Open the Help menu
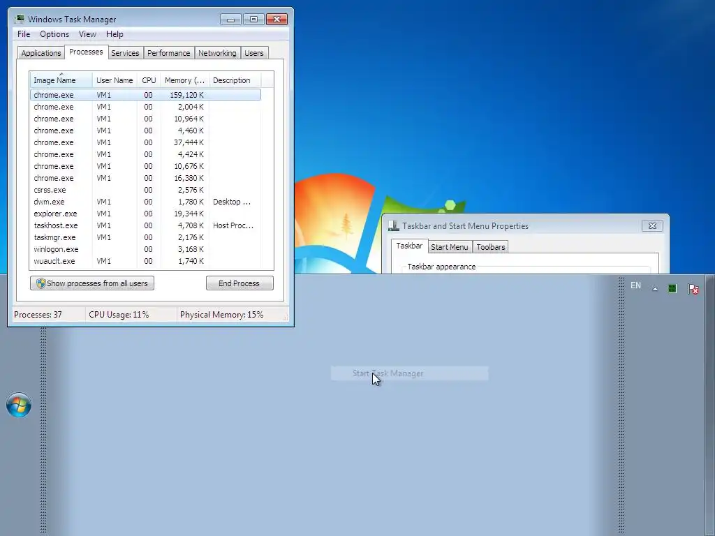The image size is (715, 536). (115, 34)
